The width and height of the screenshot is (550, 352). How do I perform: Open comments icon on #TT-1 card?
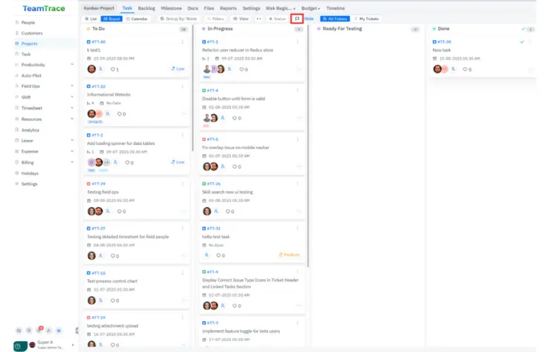(x=243, y=69)
